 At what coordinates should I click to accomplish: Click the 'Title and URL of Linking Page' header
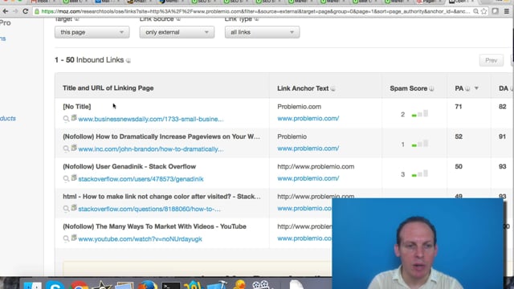point(108,88)
